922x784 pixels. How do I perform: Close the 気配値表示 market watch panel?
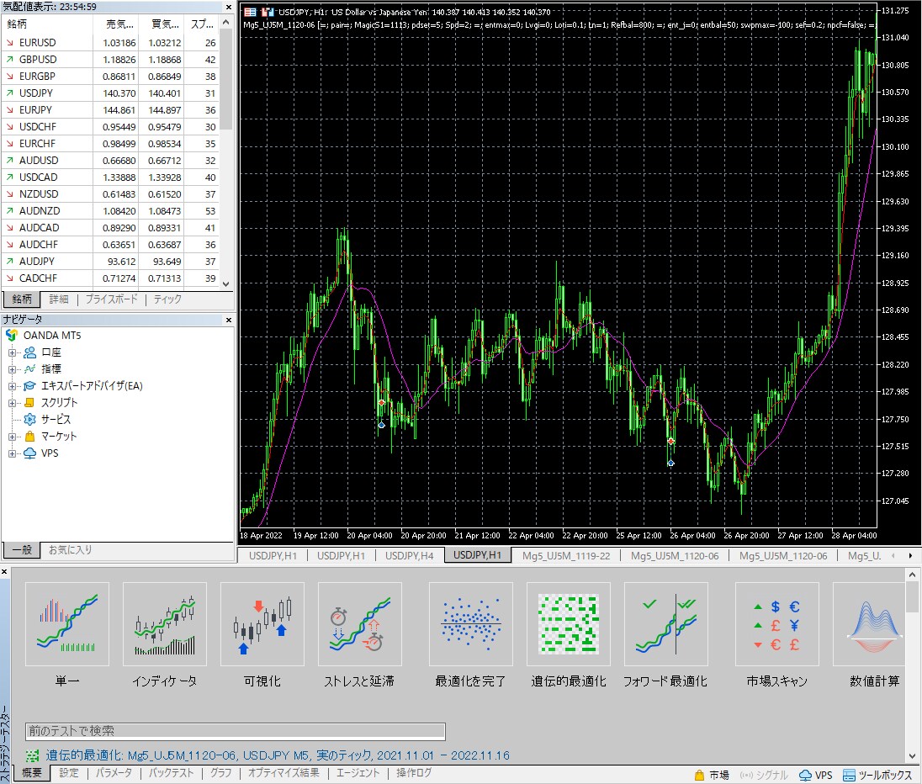pyautogui.click(x=229, y=7)
